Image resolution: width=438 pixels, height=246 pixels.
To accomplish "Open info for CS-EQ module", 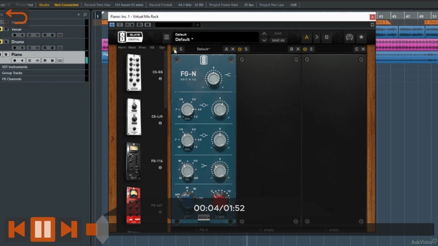I will (160, 79).
